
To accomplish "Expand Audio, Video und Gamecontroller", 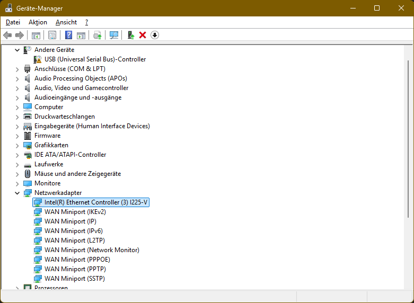I will [17, 88].
